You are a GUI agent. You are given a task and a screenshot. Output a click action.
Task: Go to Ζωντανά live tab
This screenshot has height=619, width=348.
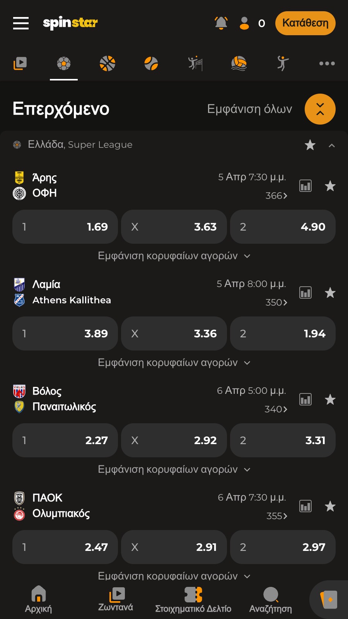[116, 600]
